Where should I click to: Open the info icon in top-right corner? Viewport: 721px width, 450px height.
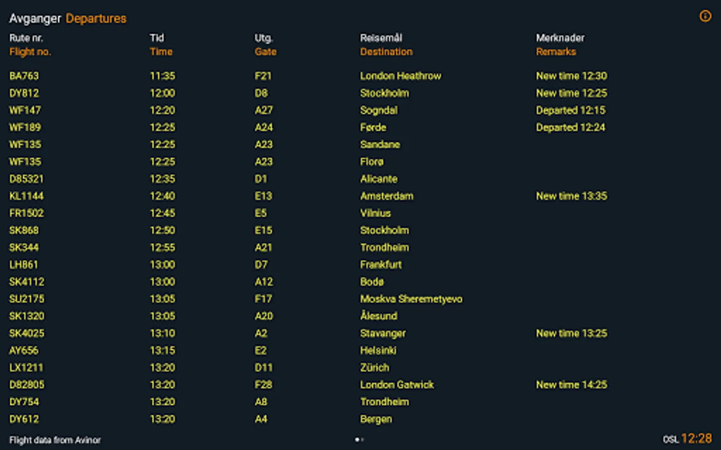pos(705,16)
